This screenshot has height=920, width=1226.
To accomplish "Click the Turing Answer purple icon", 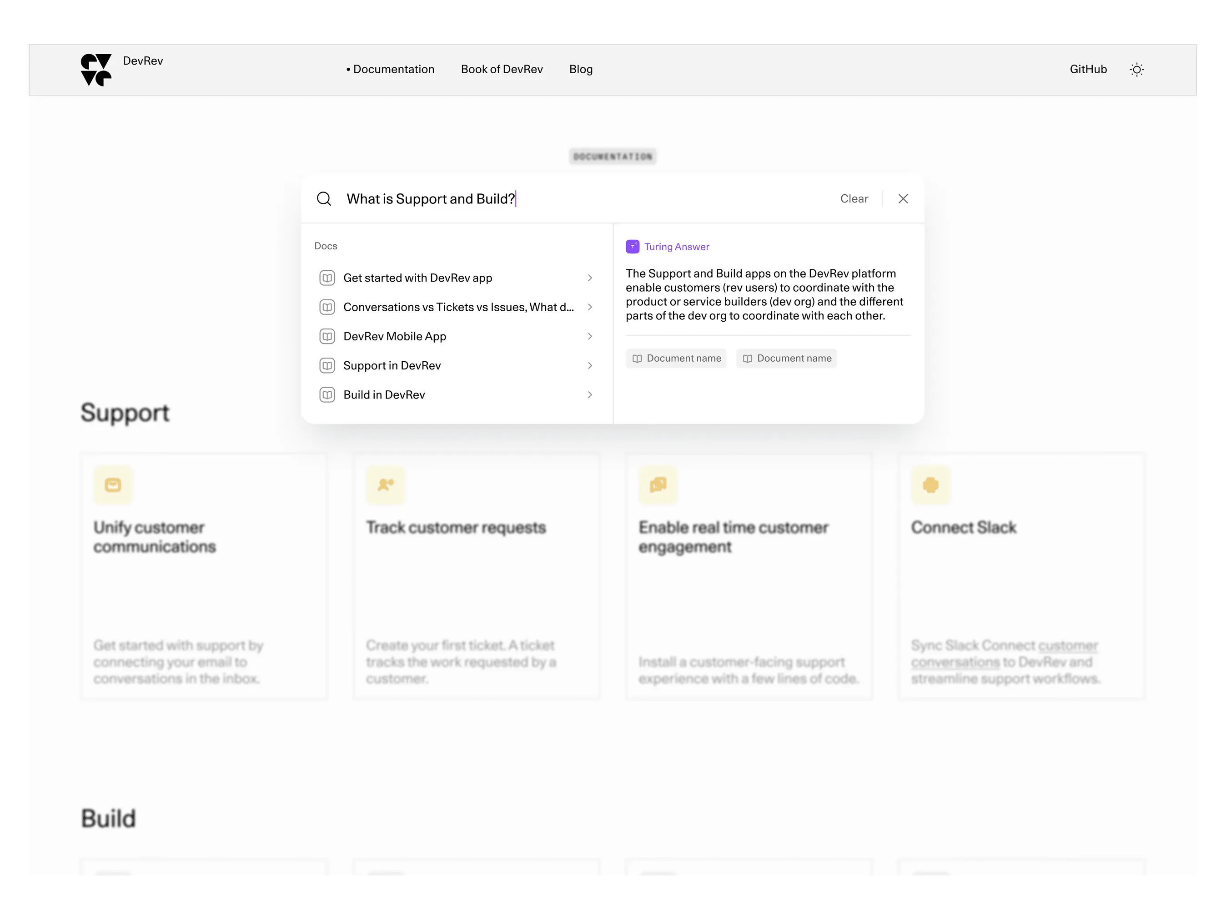I will pos(633,247).
